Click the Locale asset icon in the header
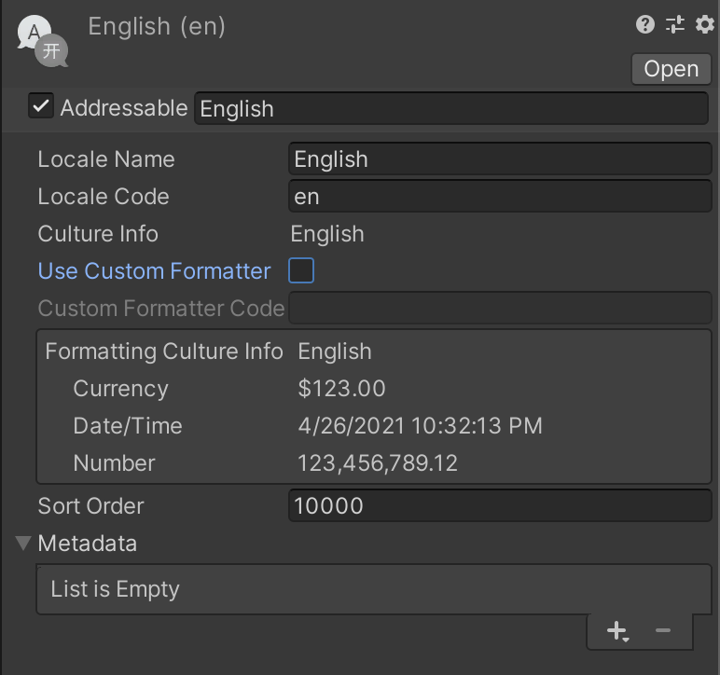 42,41
